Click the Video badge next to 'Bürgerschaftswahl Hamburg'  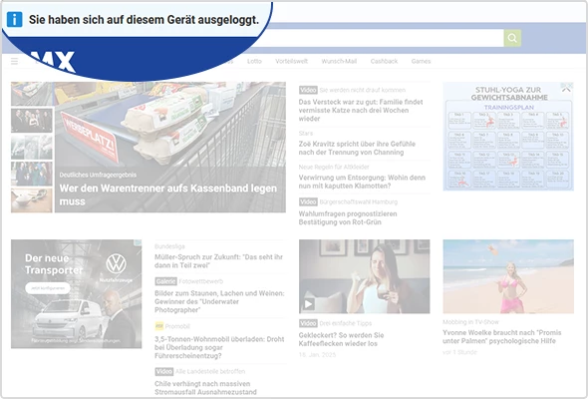[308, 201]
